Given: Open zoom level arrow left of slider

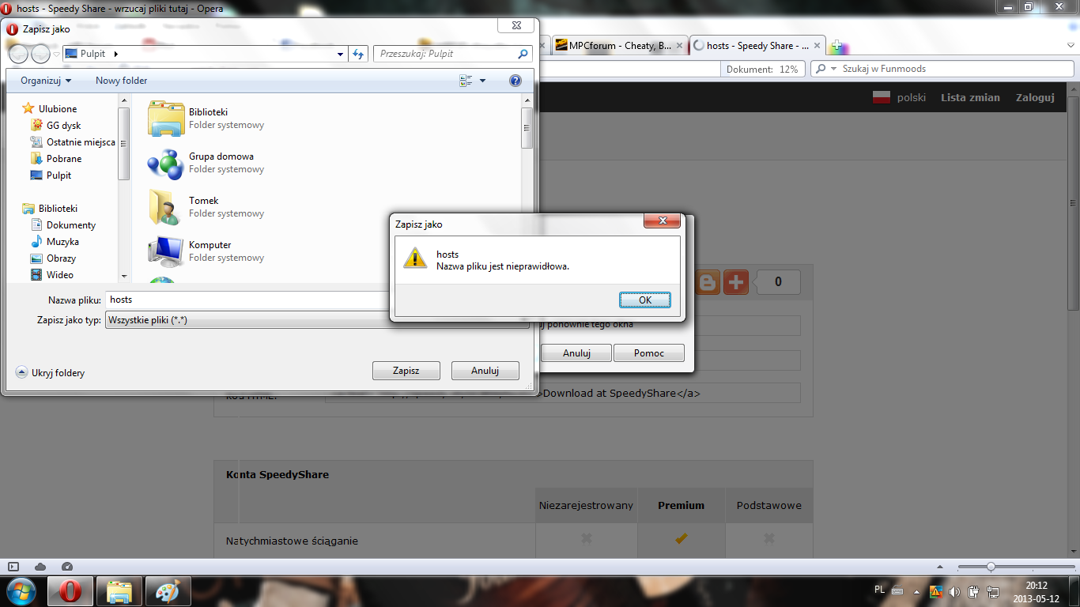Looking at the screenshot, I should 938,567.
